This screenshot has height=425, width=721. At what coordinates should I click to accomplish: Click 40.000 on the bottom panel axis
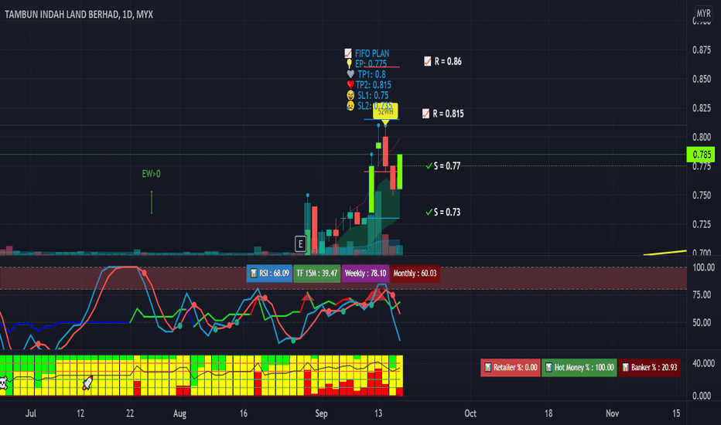point(703,363)
